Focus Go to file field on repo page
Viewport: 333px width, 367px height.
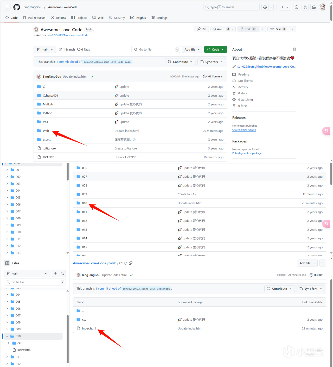click(156, 49)
